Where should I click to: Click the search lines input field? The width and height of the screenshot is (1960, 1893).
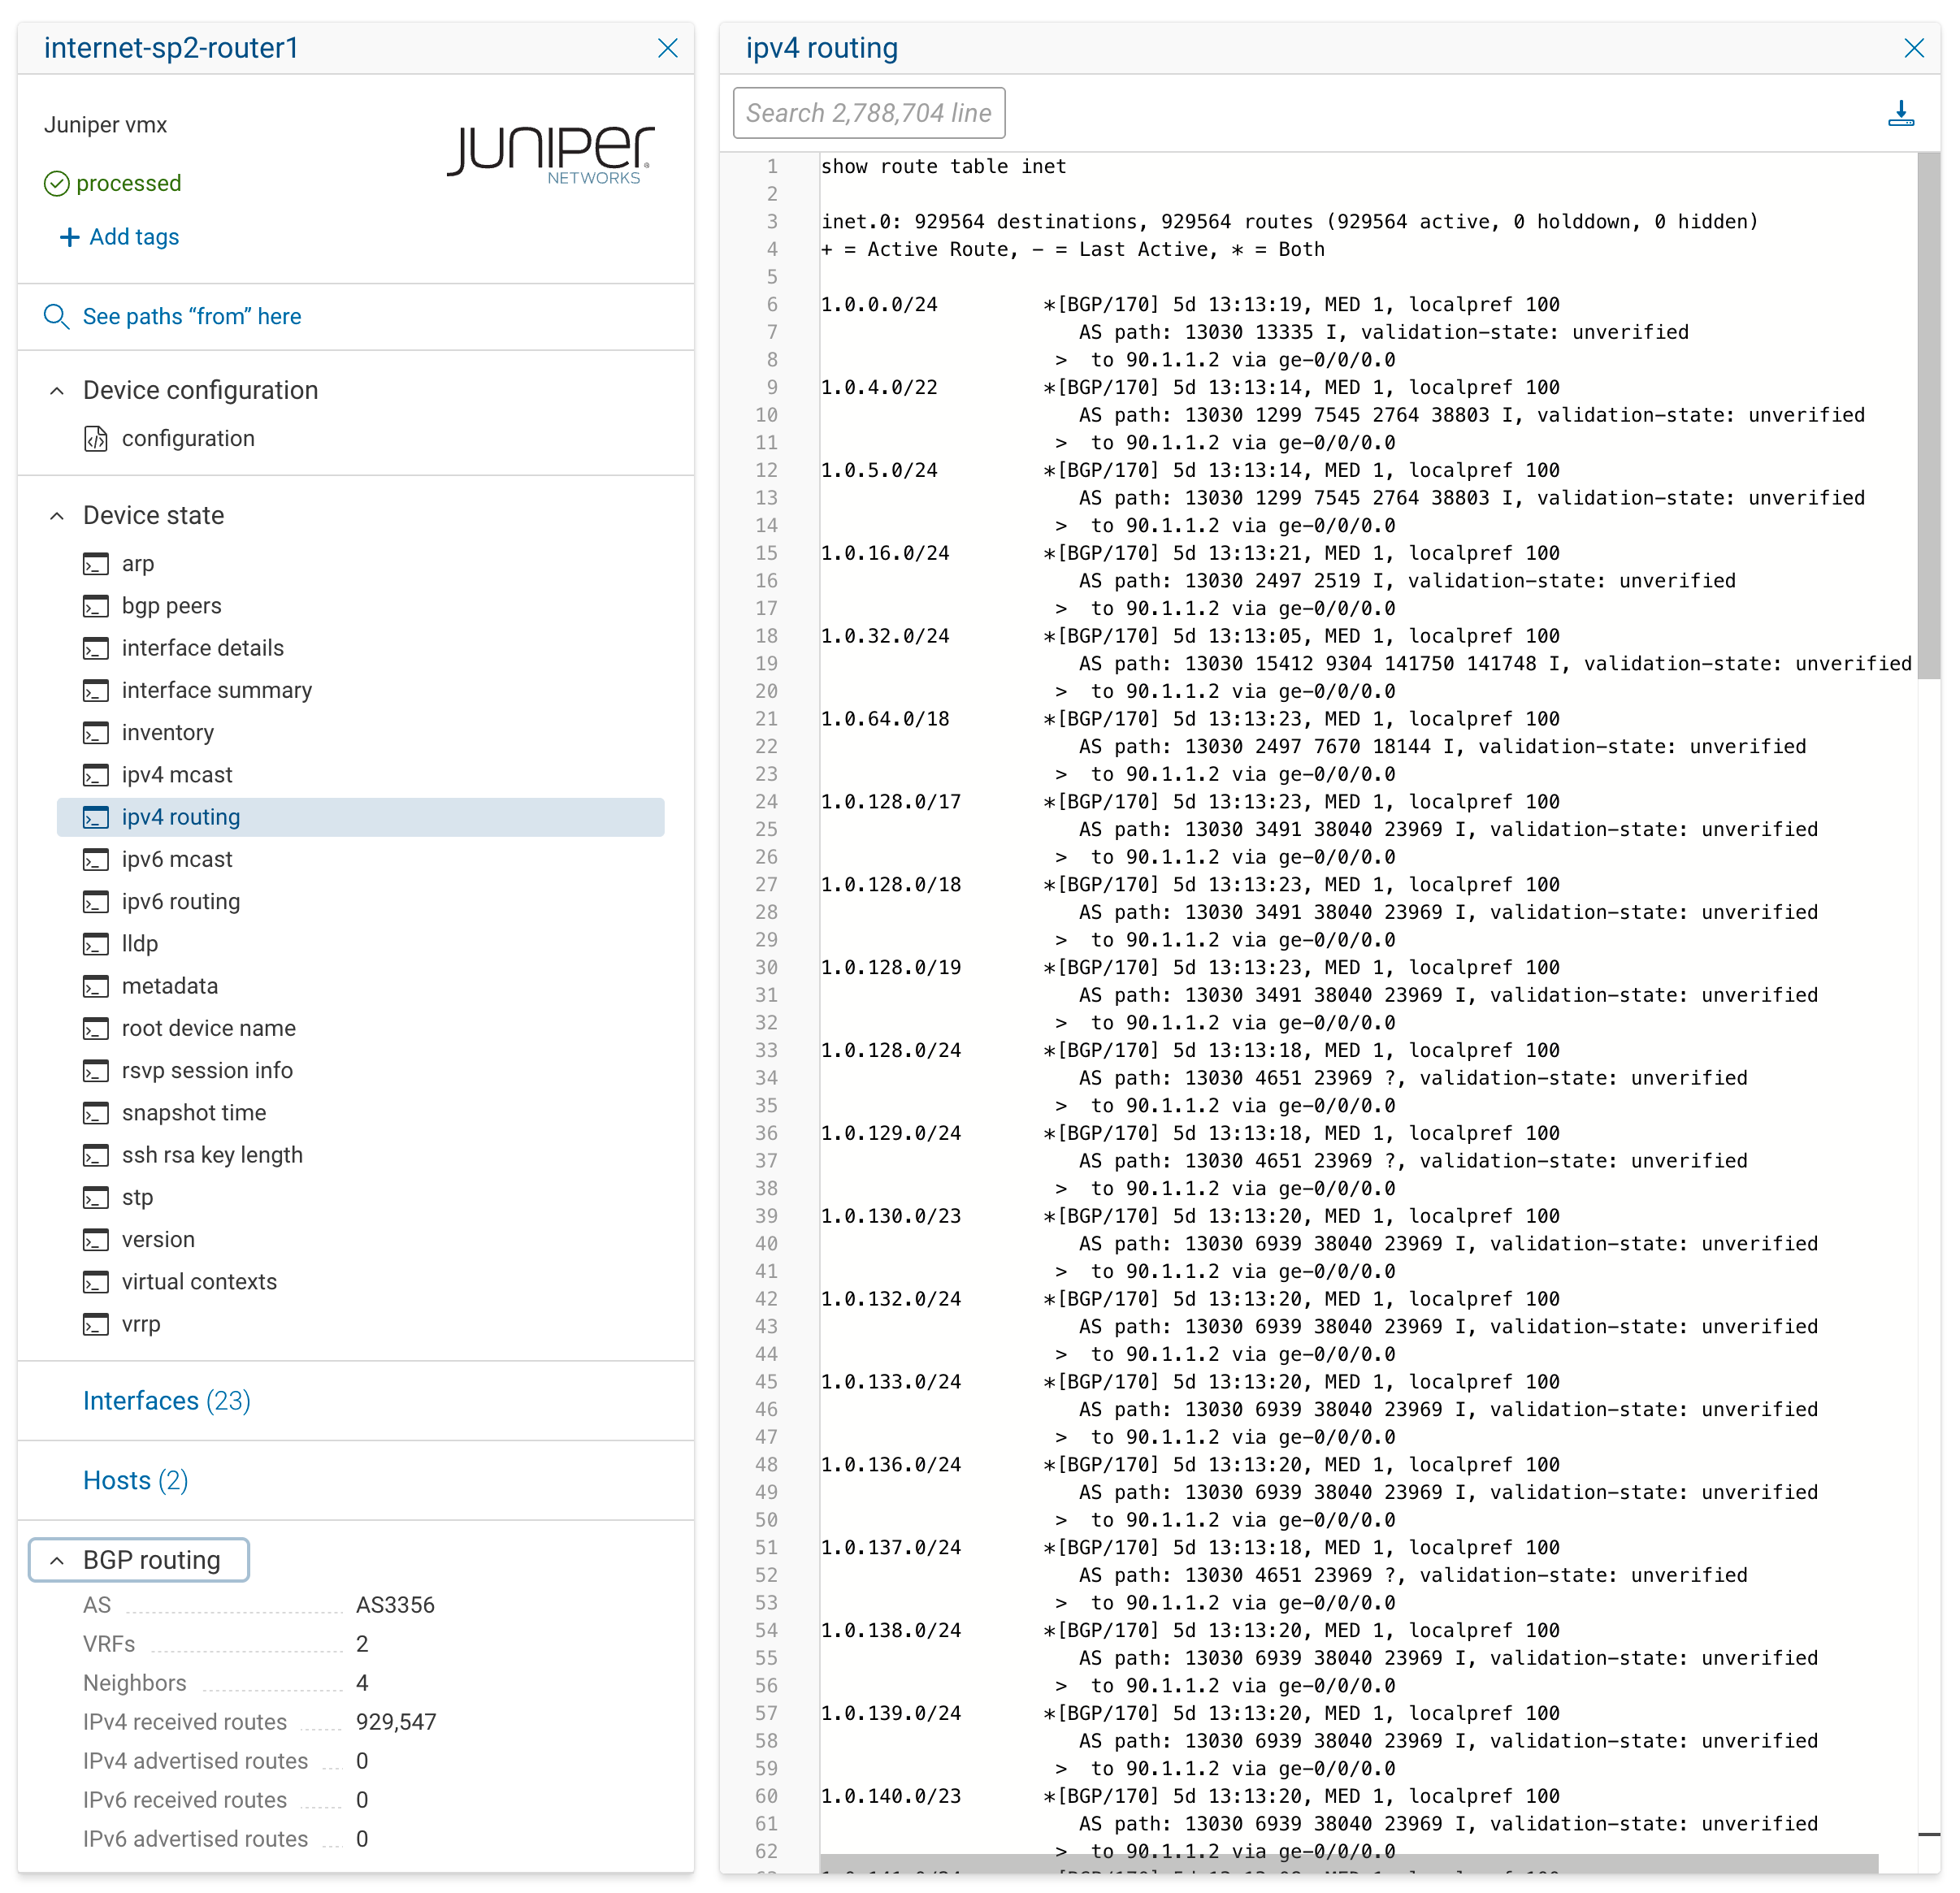coord(868,113)
